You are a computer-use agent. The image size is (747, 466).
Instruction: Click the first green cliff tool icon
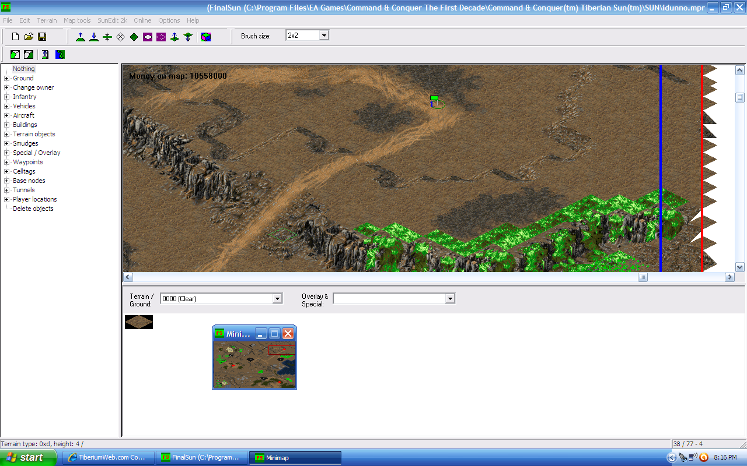click(x=15, y=55)
